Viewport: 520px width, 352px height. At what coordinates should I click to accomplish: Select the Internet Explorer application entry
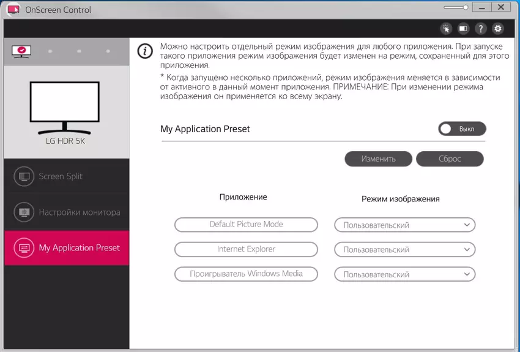click(x=246, y=250)
